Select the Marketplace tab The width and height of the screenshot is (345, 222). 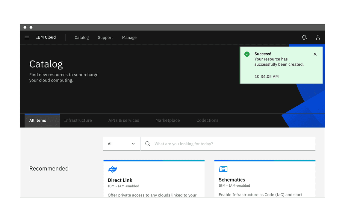(x=167, y=120)
